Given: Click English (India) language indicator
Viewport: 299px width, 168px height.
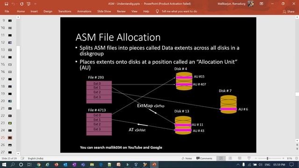Looking at the screenshot, I should click(36, 159).
